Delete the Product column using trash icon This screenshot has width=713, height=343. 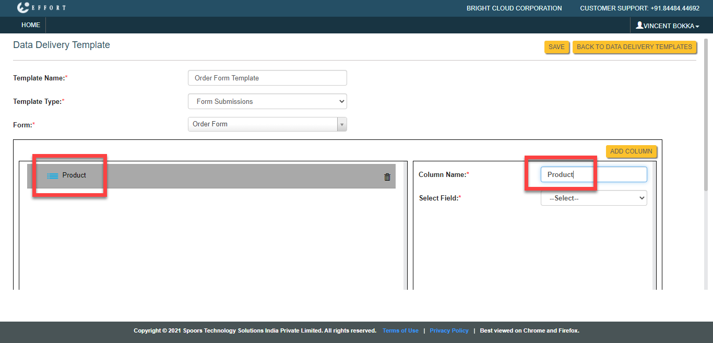click(x=387, y=177)
